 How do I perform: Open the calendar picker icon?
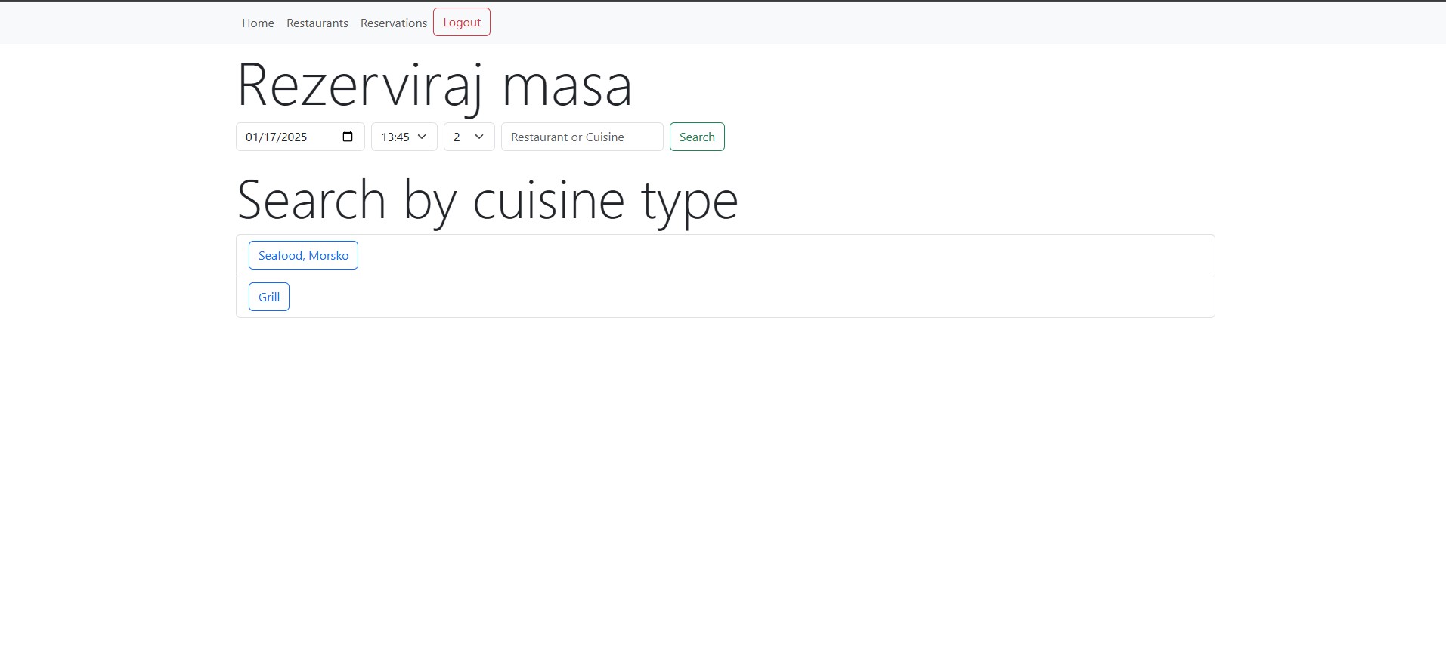(348, 137)
